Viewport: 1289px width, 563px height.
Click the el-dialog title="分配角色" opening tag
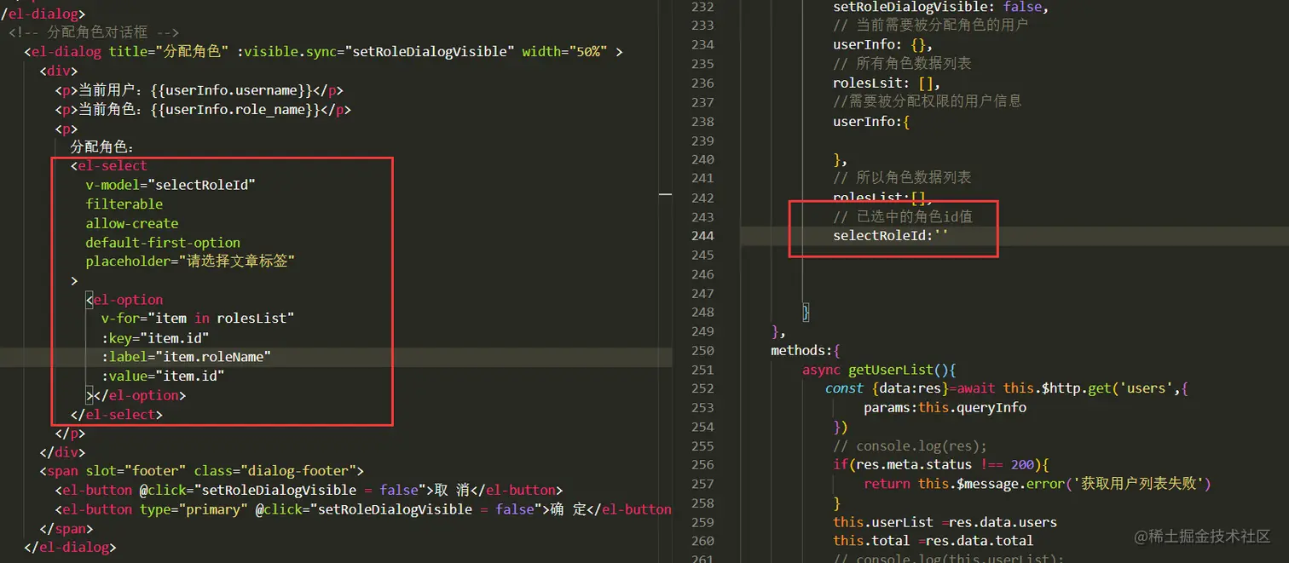(324, 52)
